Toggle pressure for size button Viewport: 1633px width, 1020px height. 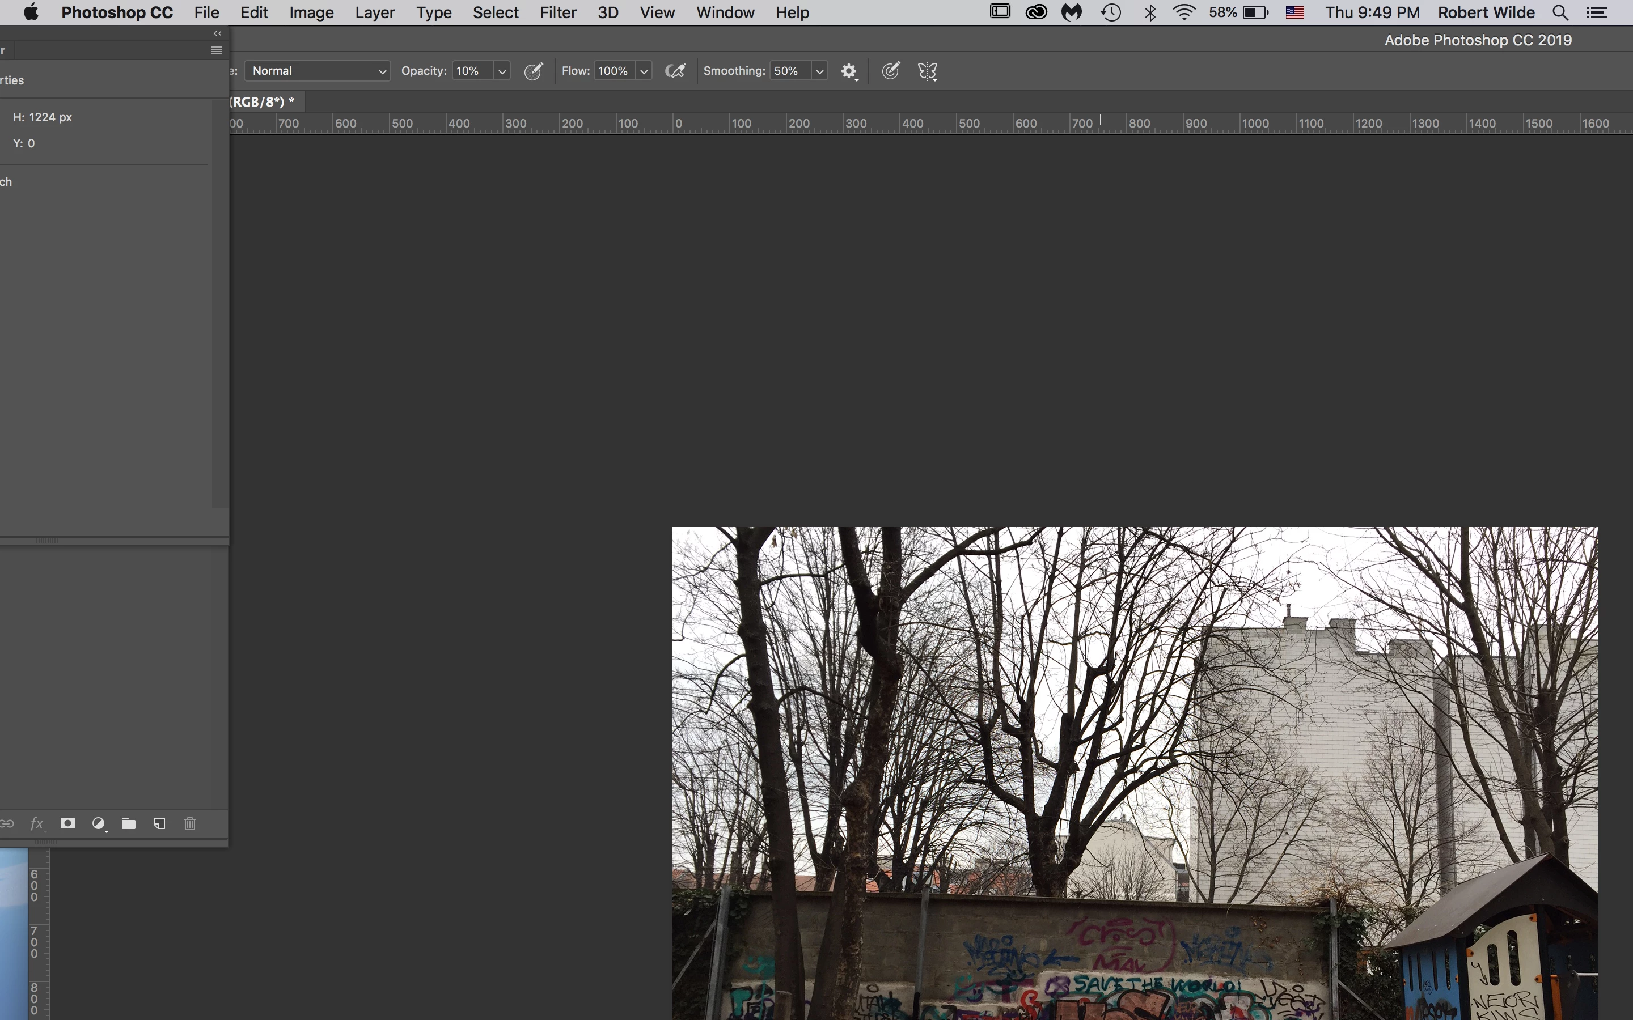890,71
